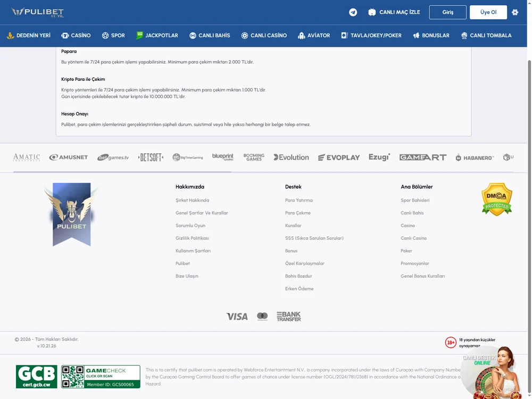Click the Mastercard payment logo
Image resolution: width=532 pixels, height=399 pixels.
point(262,317)
